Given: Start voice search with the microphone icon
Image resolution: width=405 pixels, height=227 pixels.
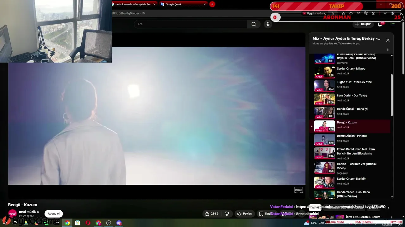Looking at the screenshot, I should pyautogui.click(x=268, y=24).
